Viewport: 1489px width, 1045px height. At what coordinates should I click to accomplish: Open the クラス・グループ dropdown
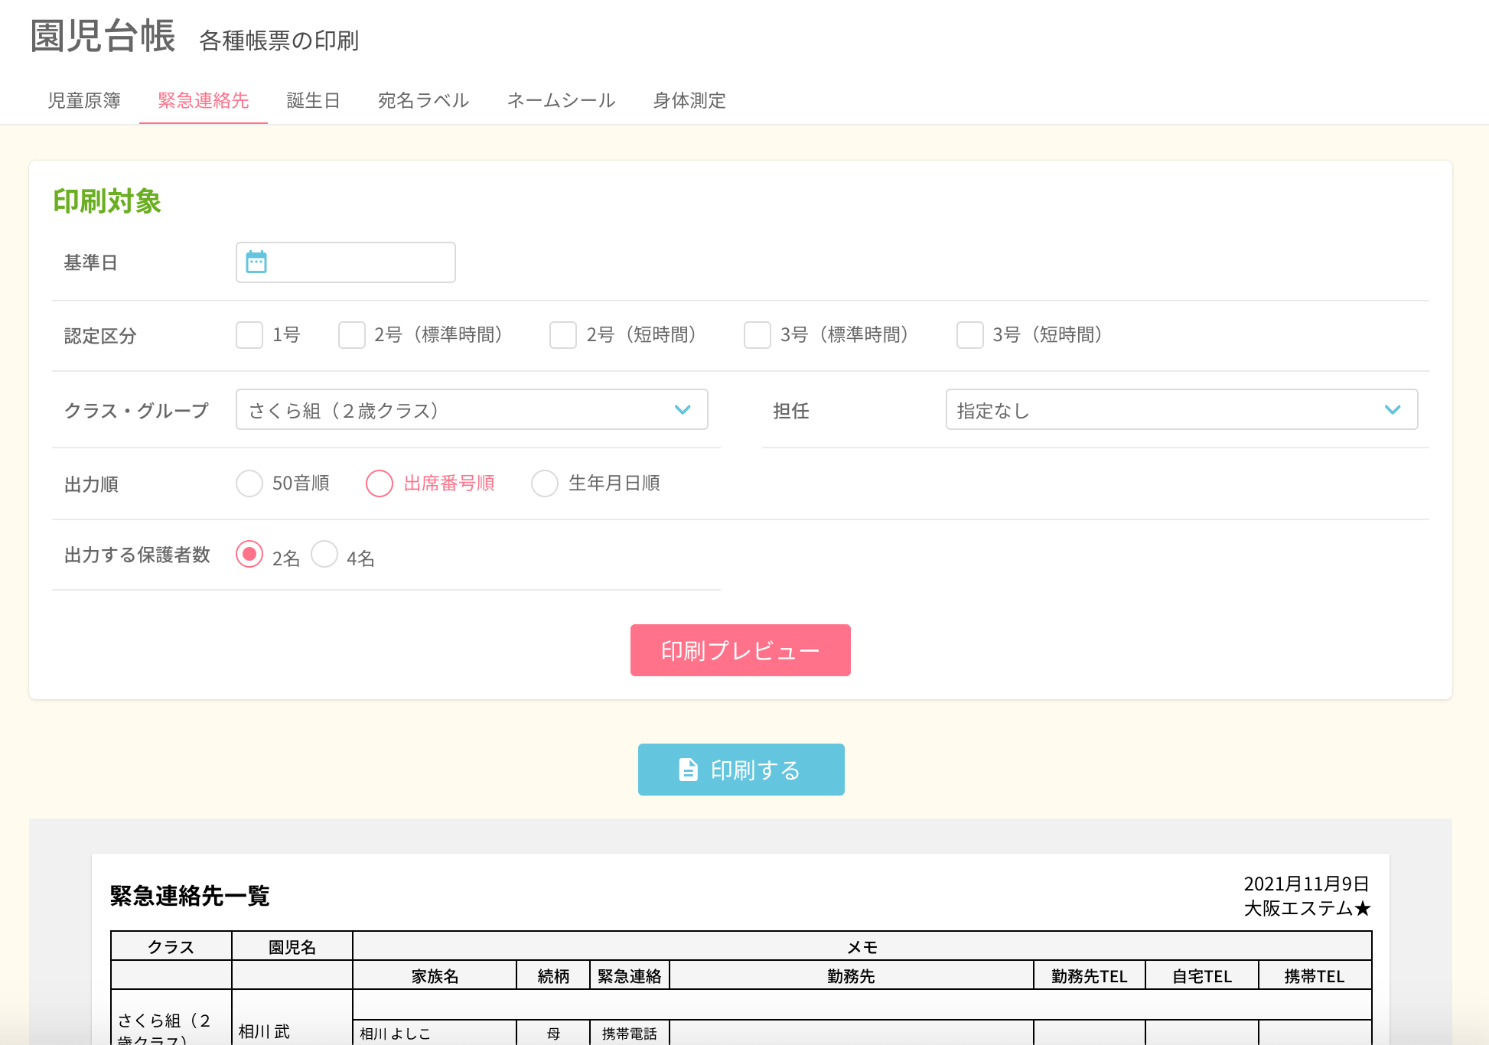(471, 410)
